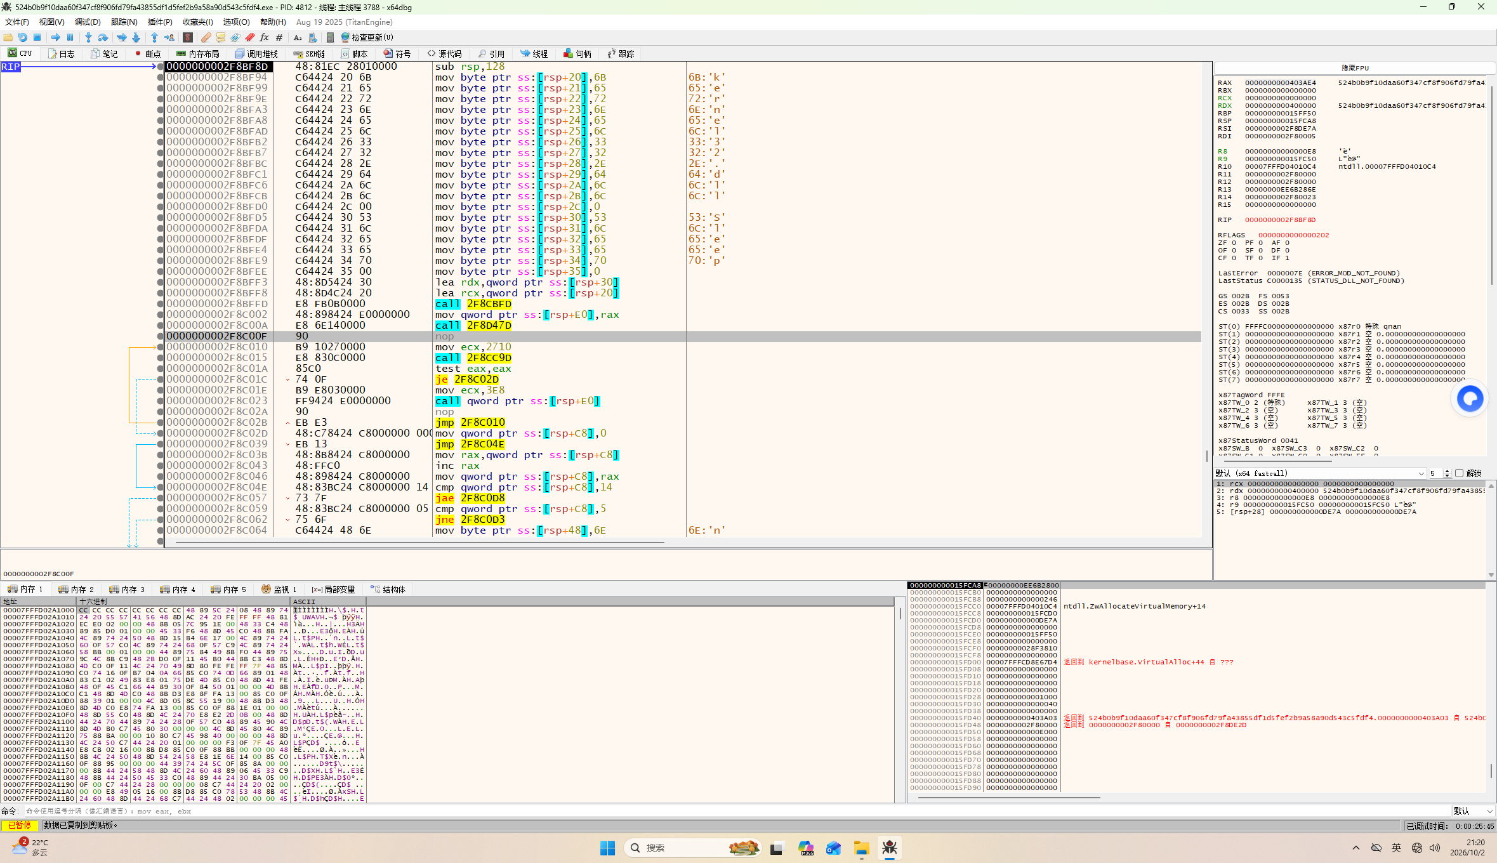Open the 默认 dropdown beside command bar

click(x=1472, y=811)
